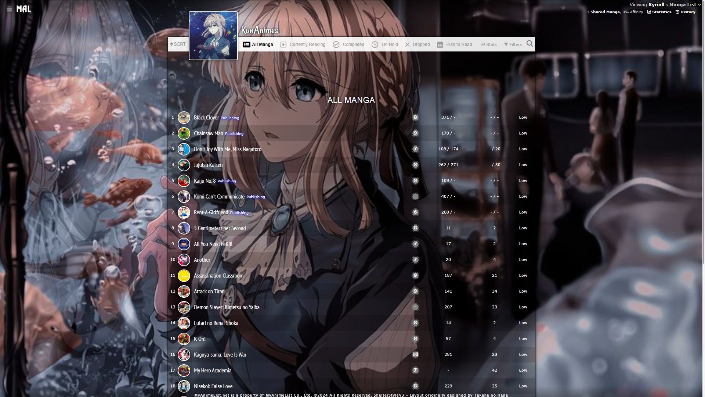Screen dimensions: 705x397
Task: Open the Kaiju No. 8 title
Action: point(205,181)
